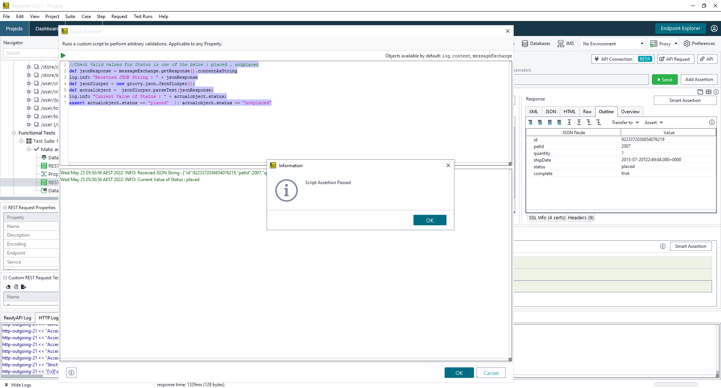Click the second up-arrow icon in Response toolbar
This screenshot has width=721, height=388.
tap(589, 122)
